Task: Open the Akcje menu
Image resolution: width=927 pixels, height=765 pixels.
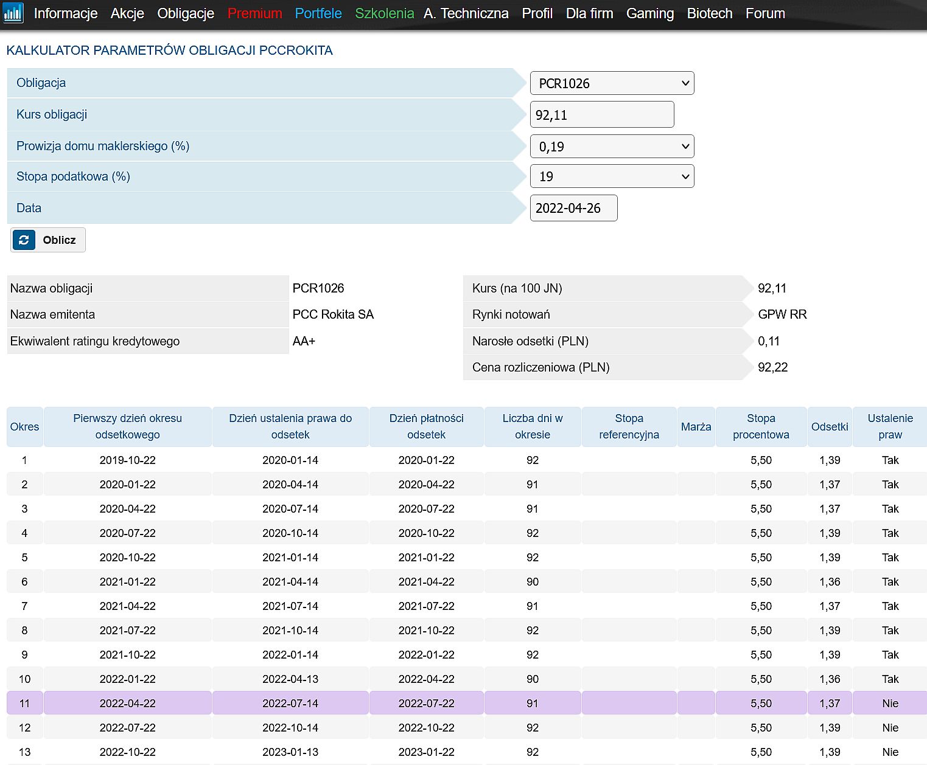Action: point(127,13)
